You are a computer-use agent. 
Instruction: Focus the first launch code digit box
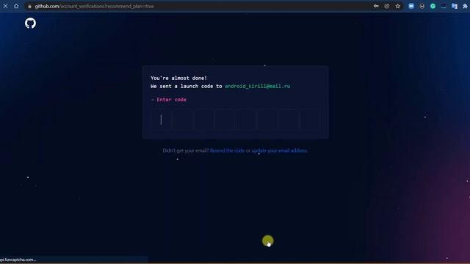tap(162, 120)
